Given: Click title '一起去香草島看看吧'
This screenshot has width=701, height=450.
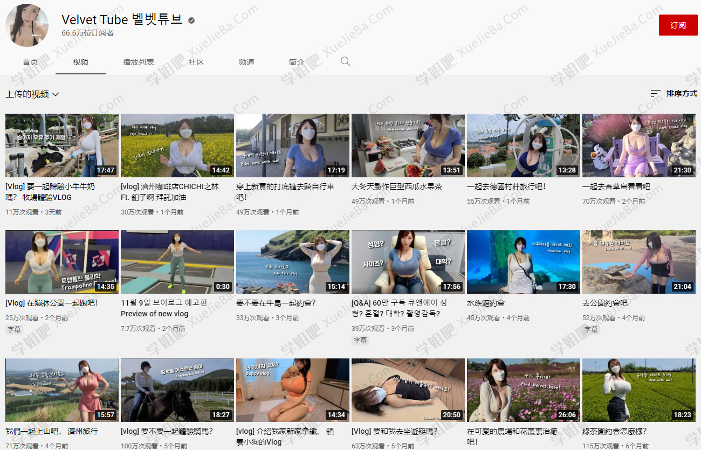Looking at the screenshot, I should pyautogui.click(x=616, y=186).
